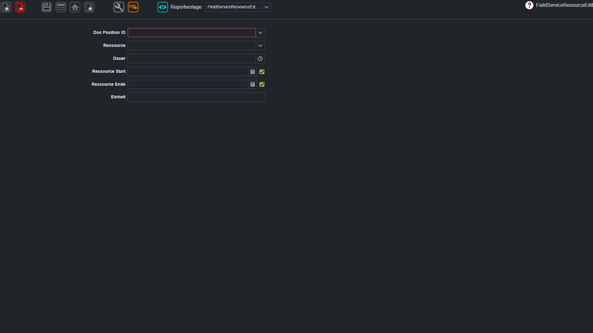Save with the floppy disk icon
Viewport: 593px width, 333px height.
(x=47, y=7)
